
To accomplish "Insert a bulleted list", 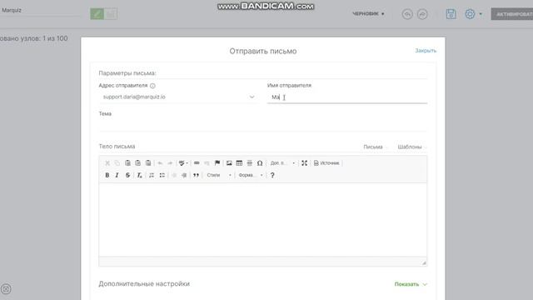I will 162,175.
